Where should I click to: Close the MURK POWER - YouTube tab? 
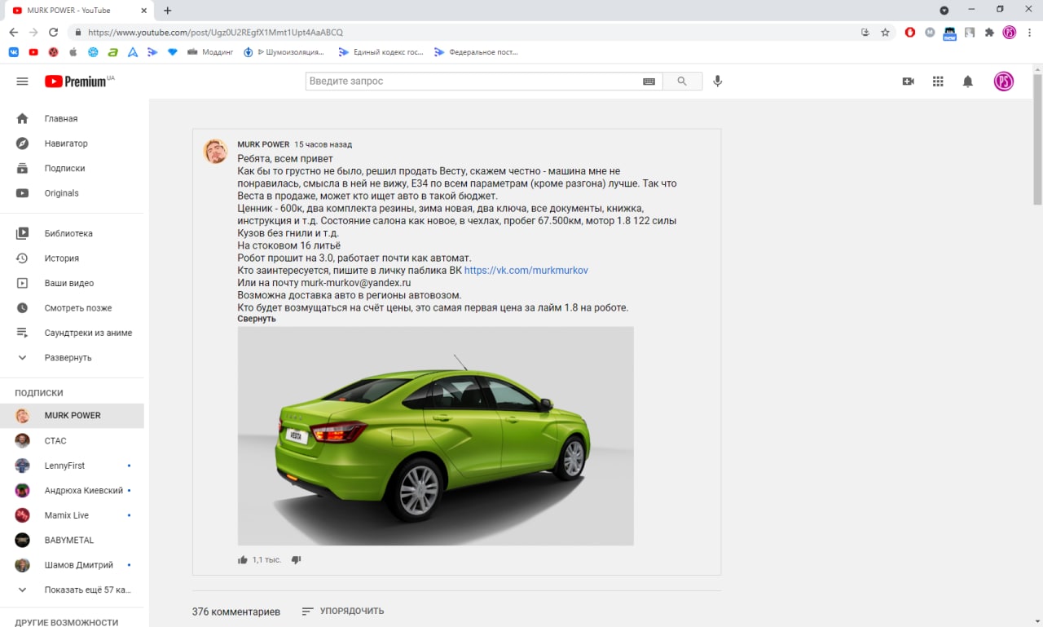(143, 11)
